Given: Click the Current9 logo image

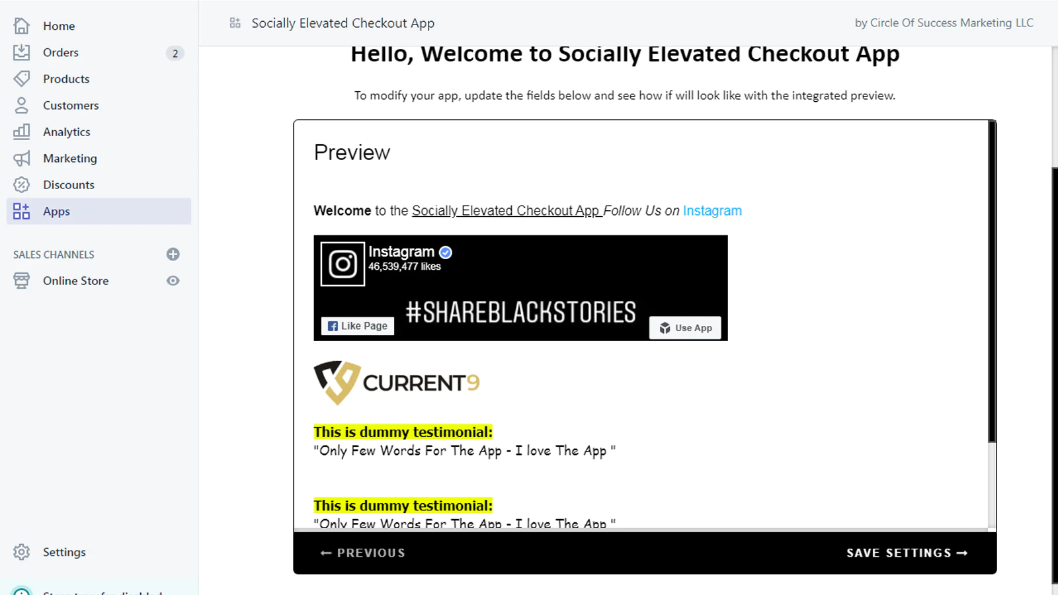Looking at the screenshot, I should (397, 382).
